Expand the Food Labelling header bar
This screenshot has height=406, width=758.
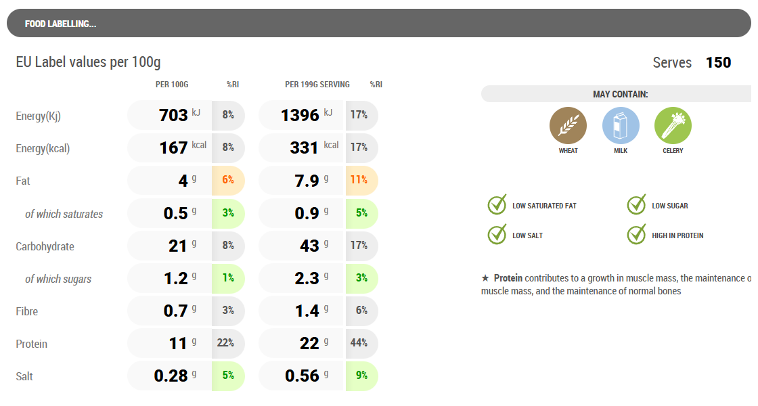click(378, 24)
